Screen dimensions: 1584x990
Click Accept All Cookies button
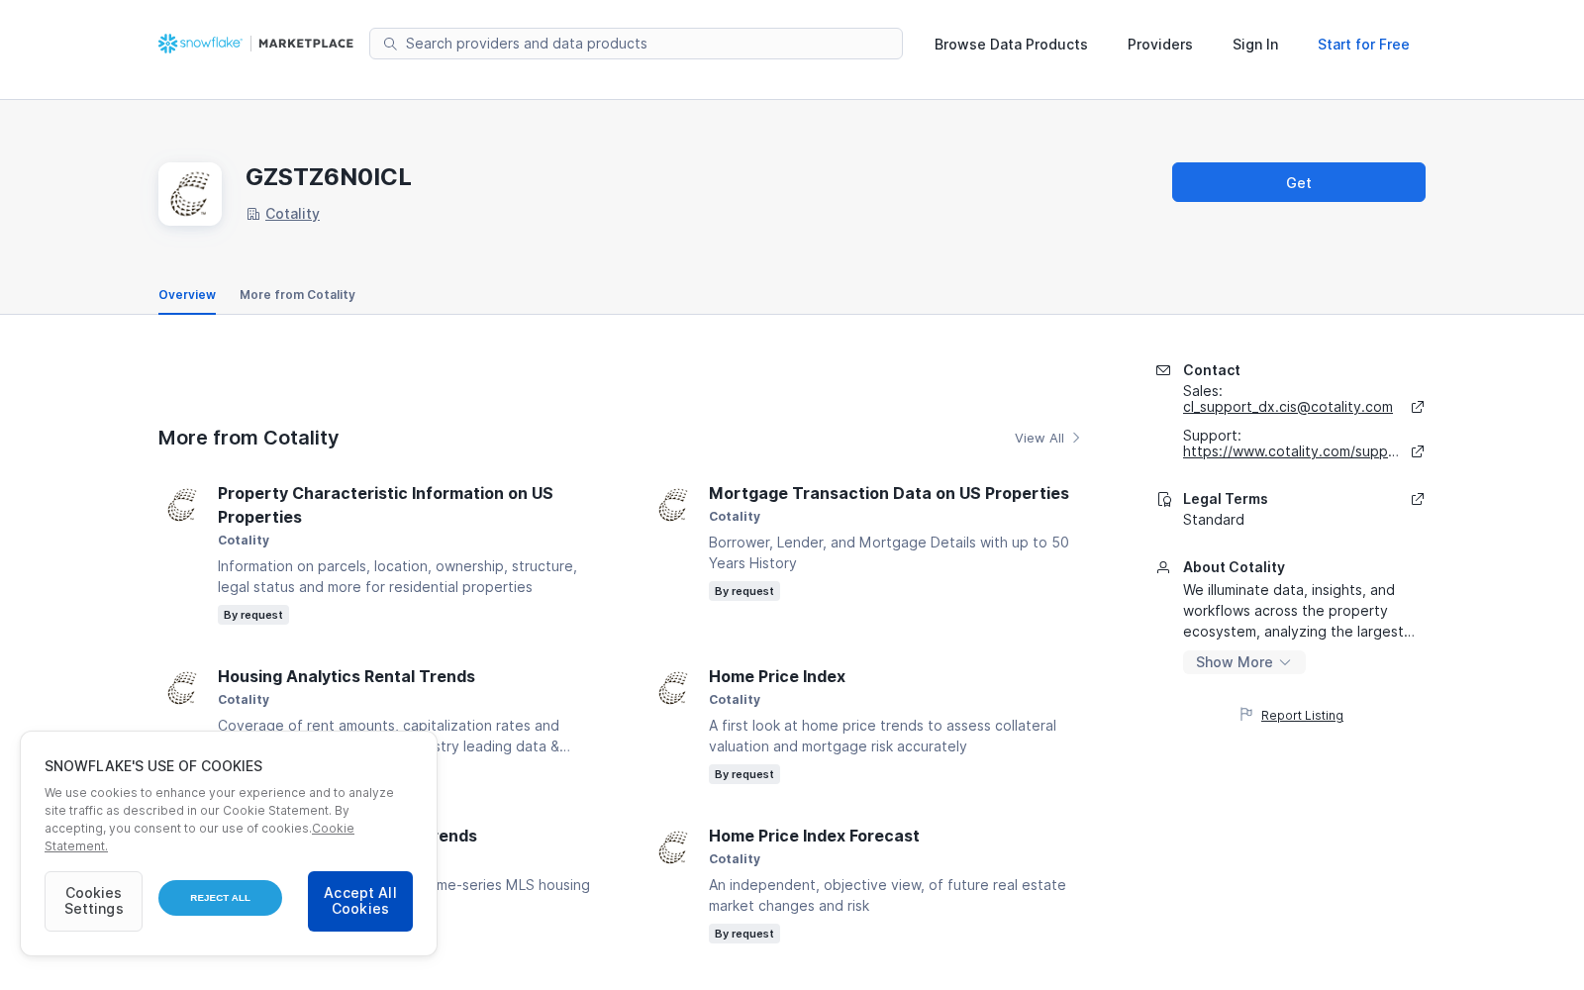pos(360,901)
